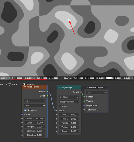Click the Distortion 0.000 field
Screen dimensions: 134x142
point(35,135)
